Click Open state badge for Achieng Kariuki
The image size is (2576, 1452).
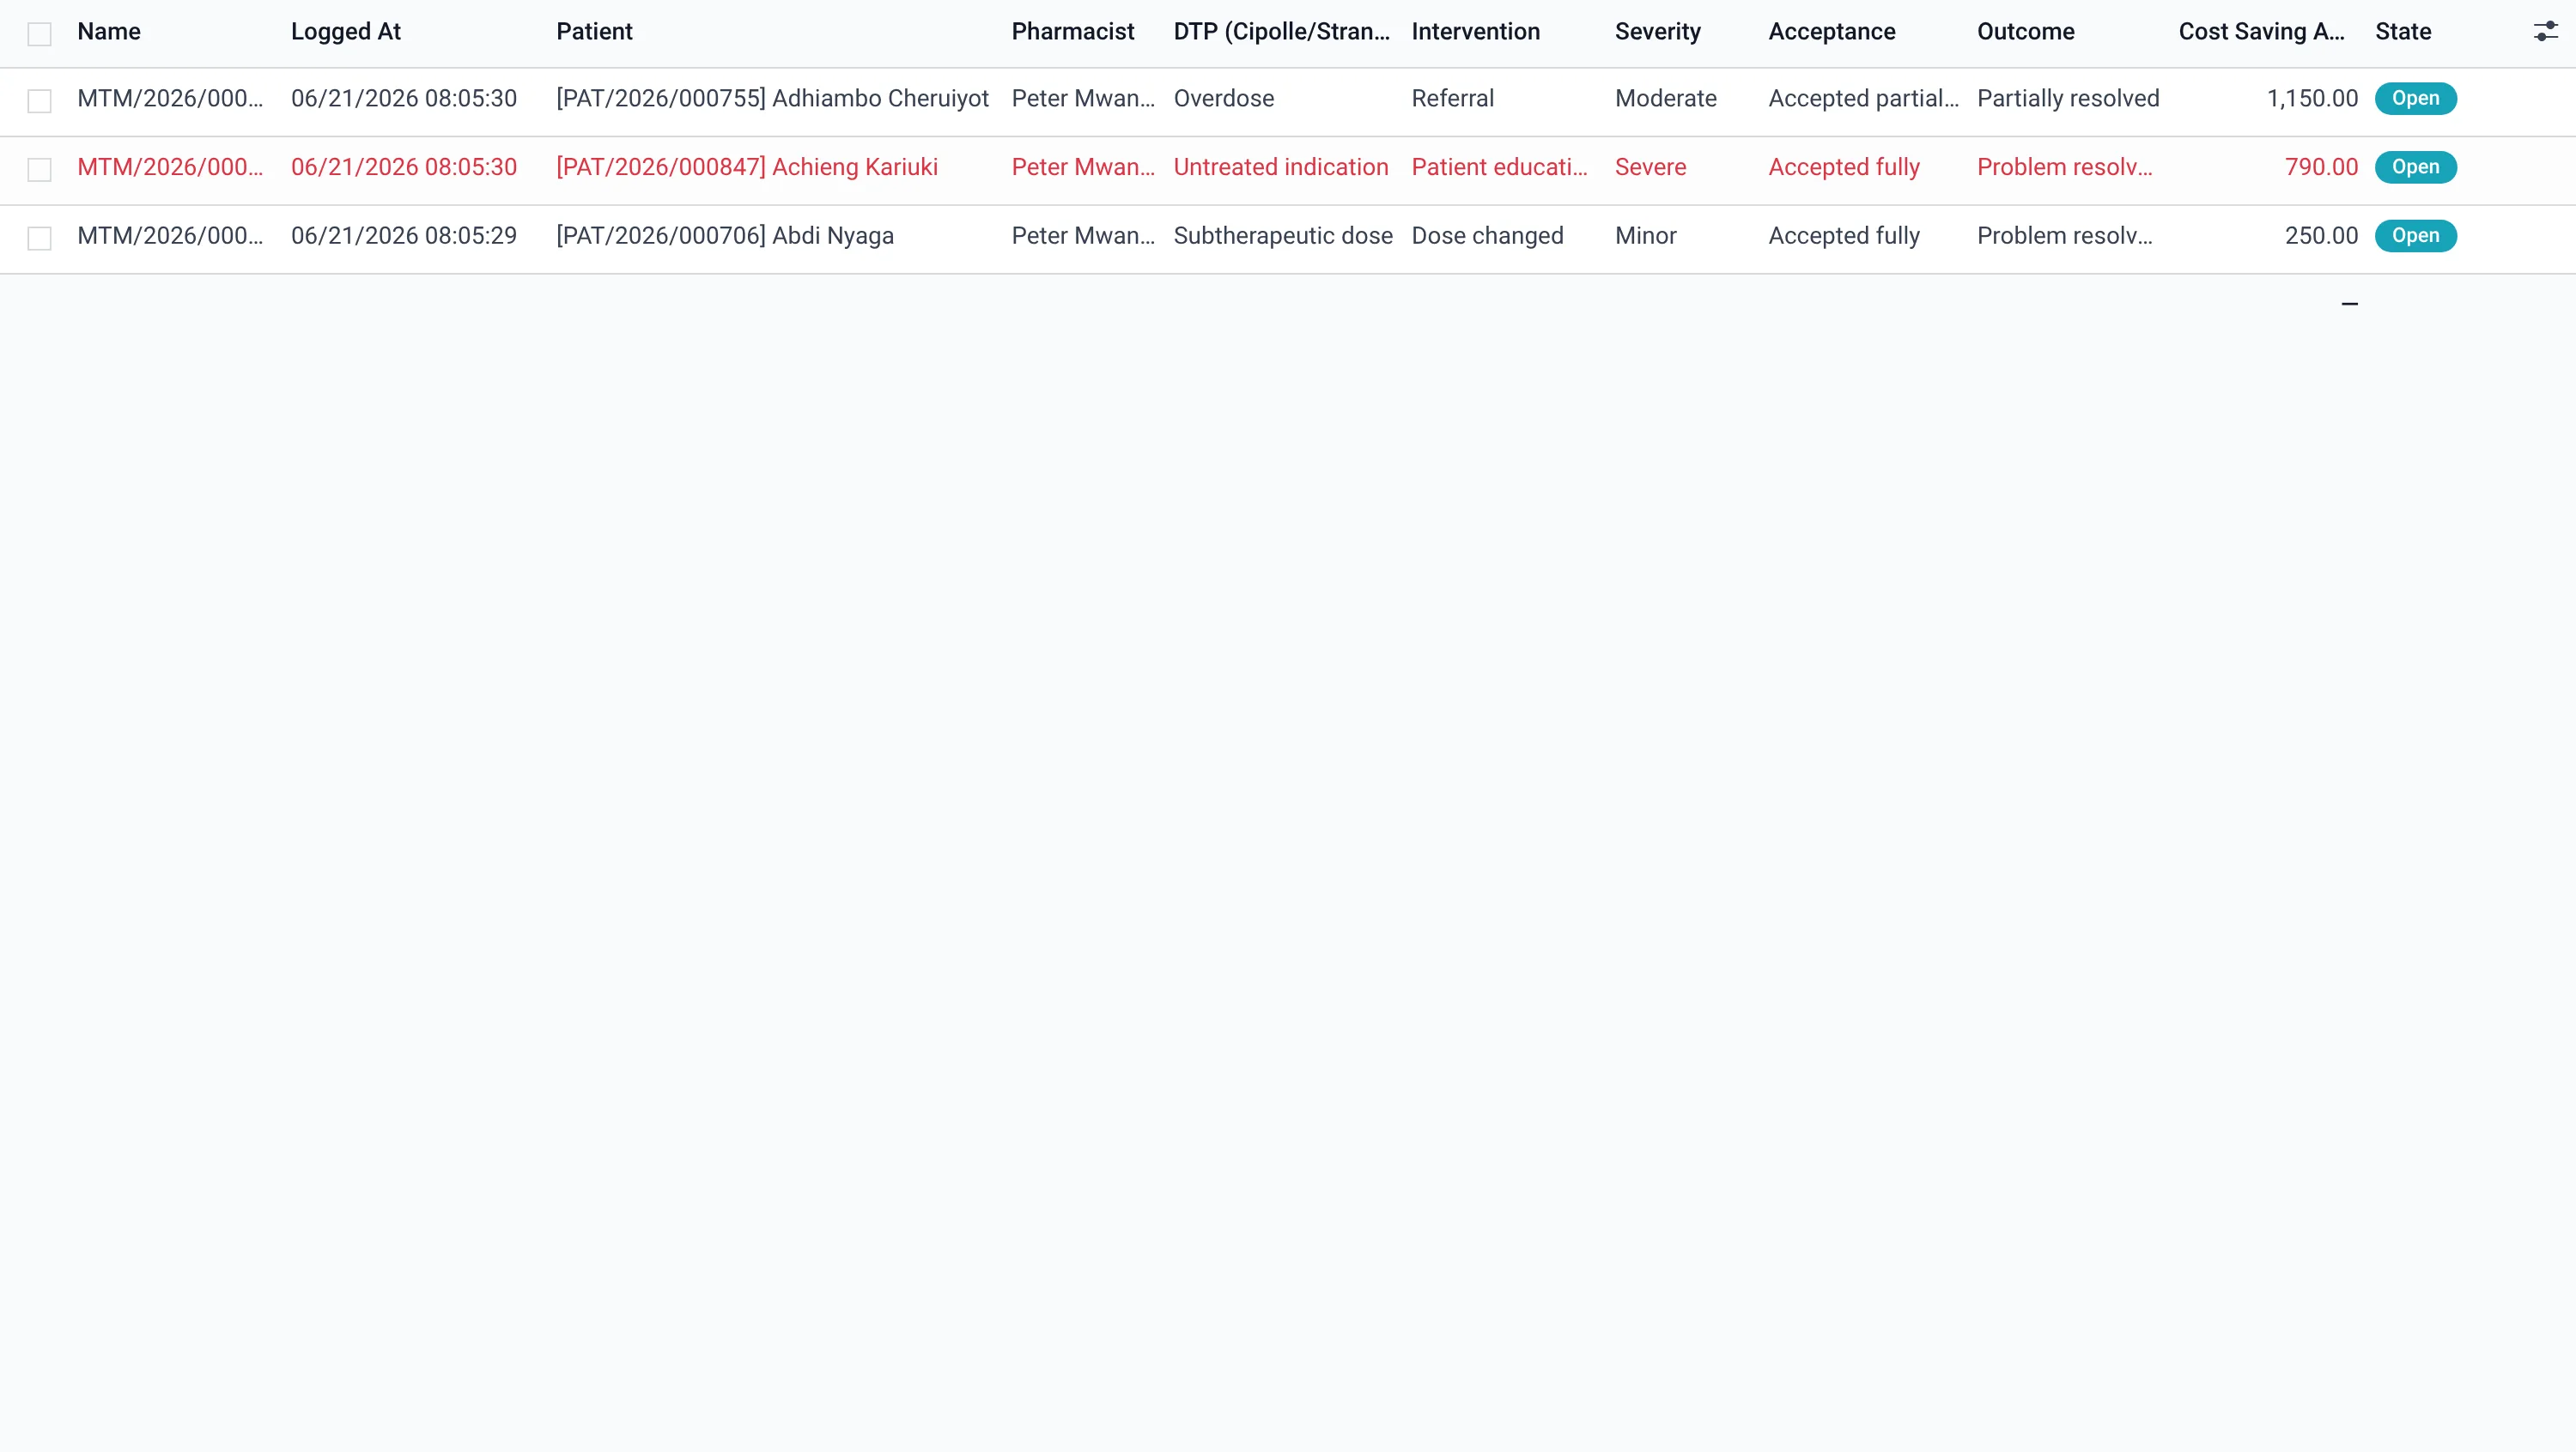pos(2415,166)
